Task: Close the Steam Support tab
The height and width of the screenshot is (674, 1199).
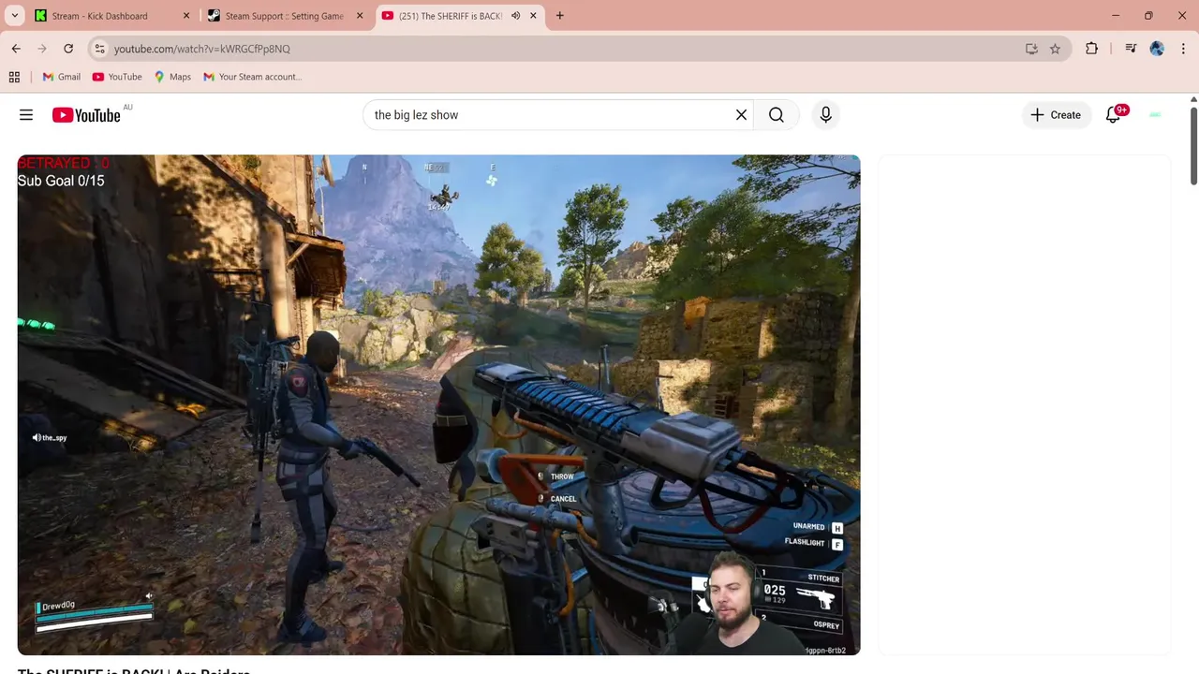Action: click(360, 16)
